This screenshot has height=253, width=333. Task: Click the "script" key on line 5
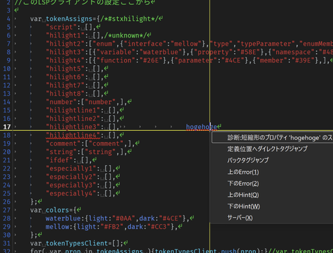(61, 27)
